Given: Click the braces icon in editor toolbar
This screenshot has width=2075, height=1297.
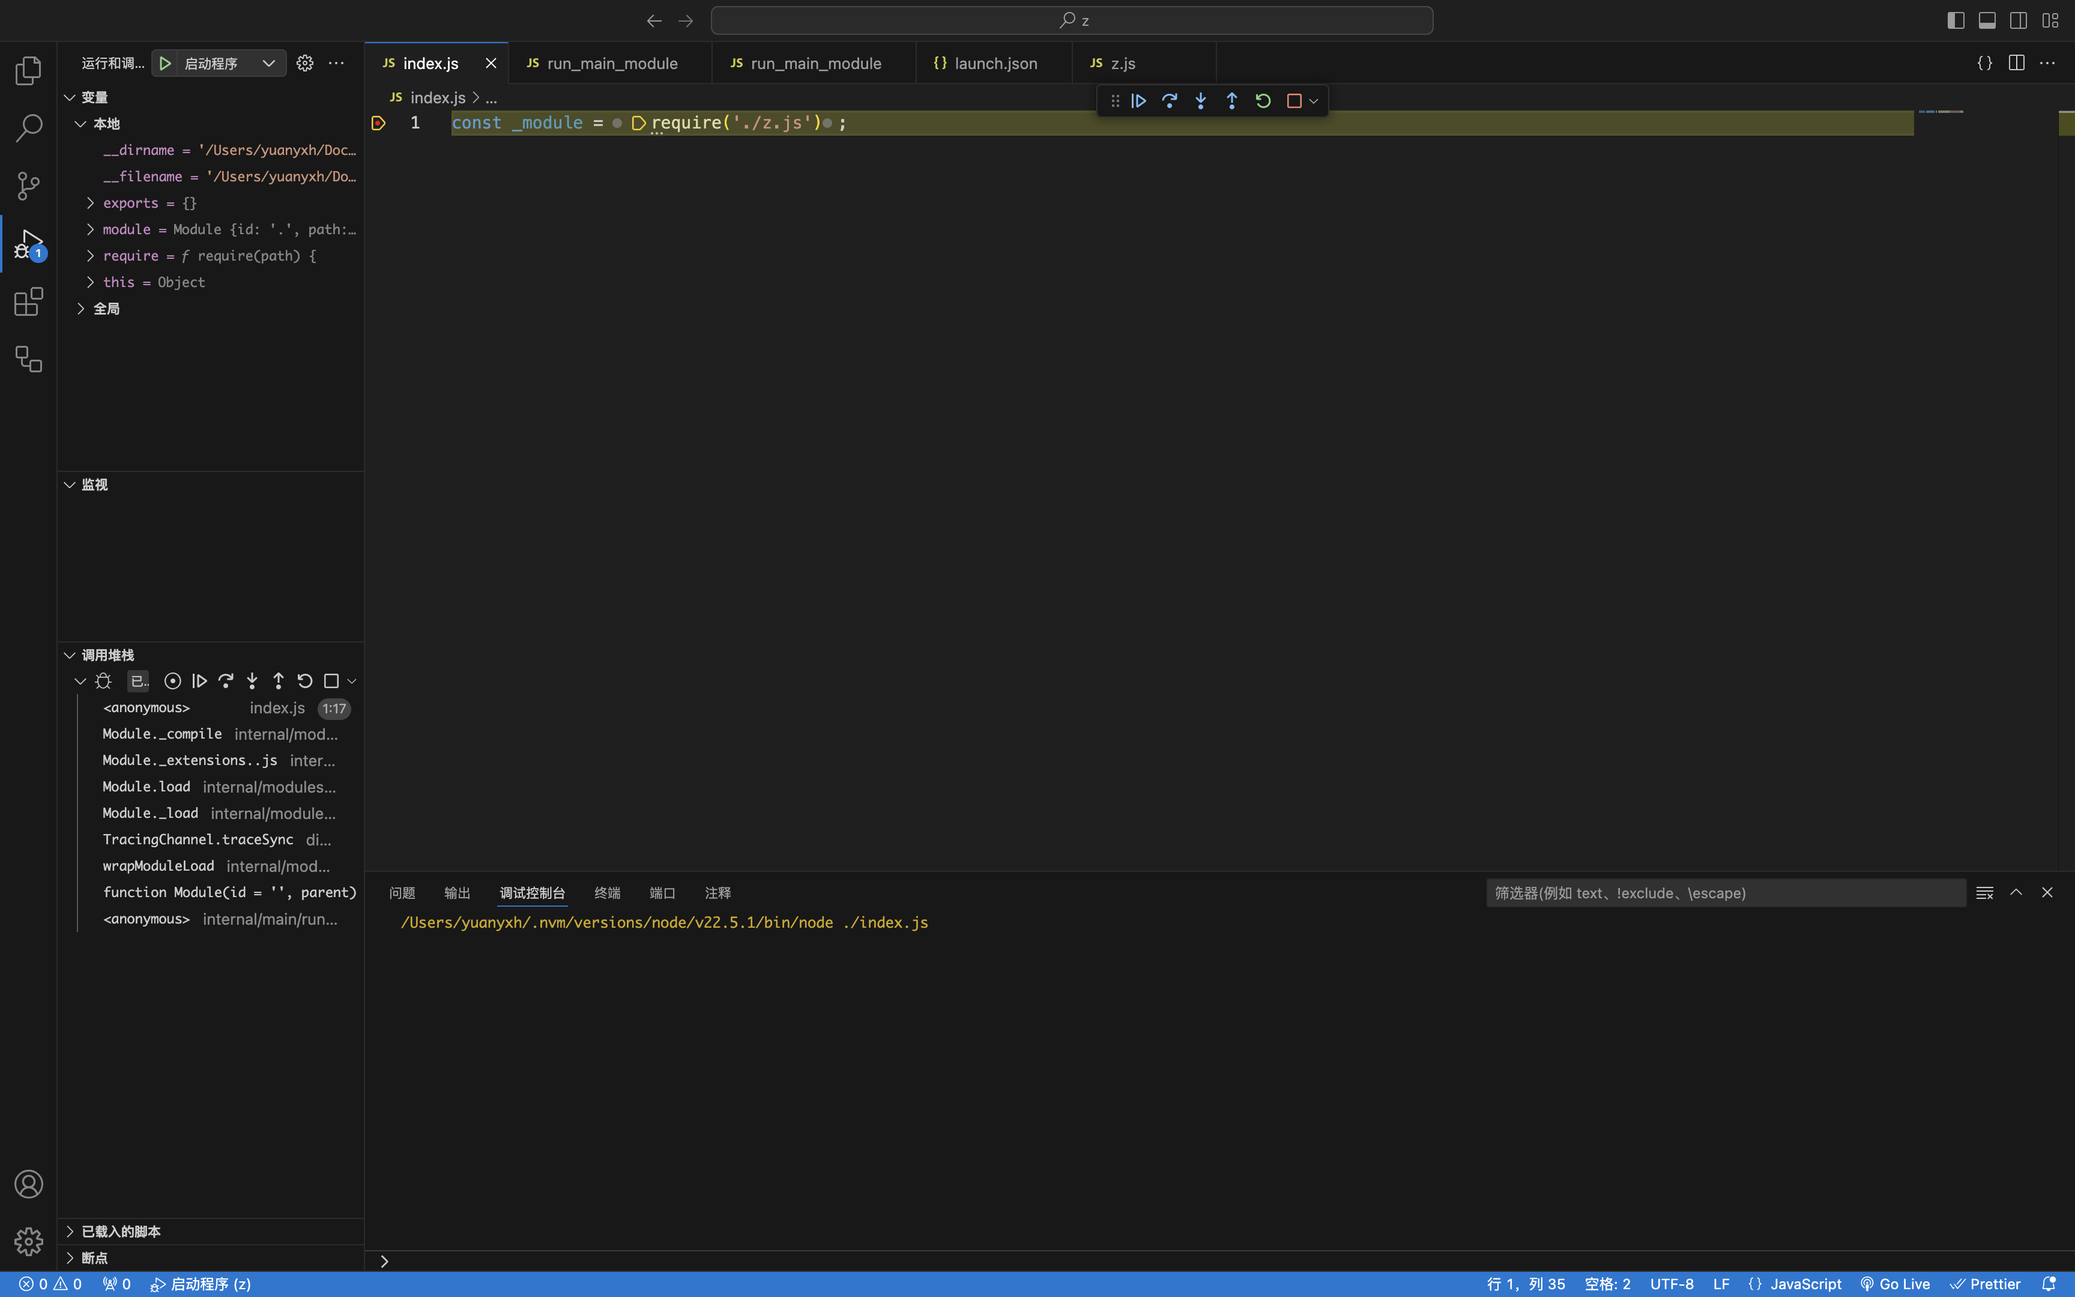Looking at the screenshot, I should pos(1984,64).
